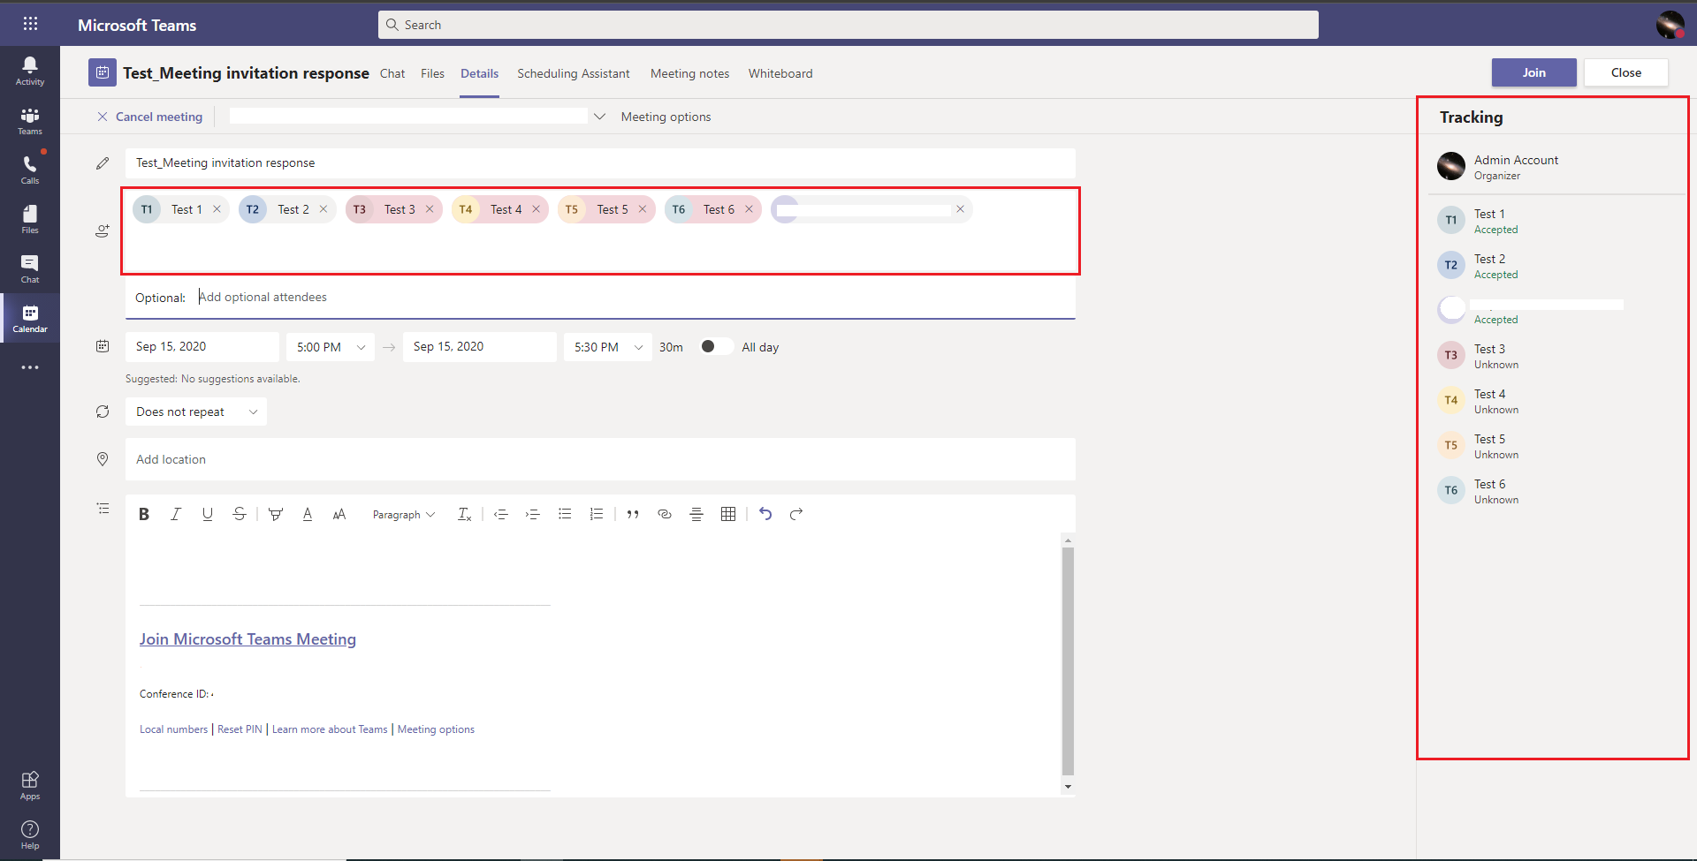Remove Test 4 from attendees
1697x861 pixels.
tap(536, 209)
